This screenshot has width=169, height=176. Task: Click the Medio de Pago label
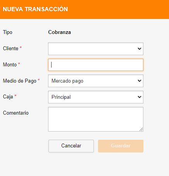tap(20, 81)
